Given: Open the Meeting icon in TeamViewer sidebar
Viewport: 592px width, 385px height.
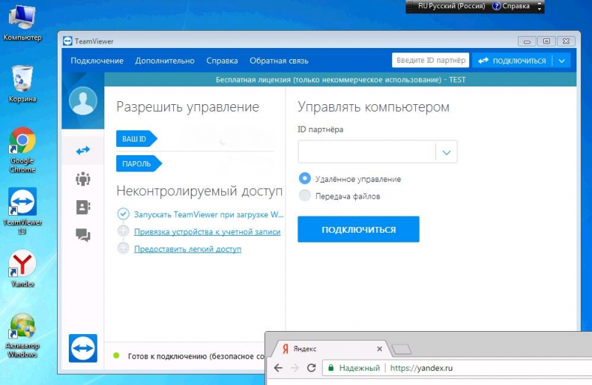Looking at the screenshot, I should 83,179.
